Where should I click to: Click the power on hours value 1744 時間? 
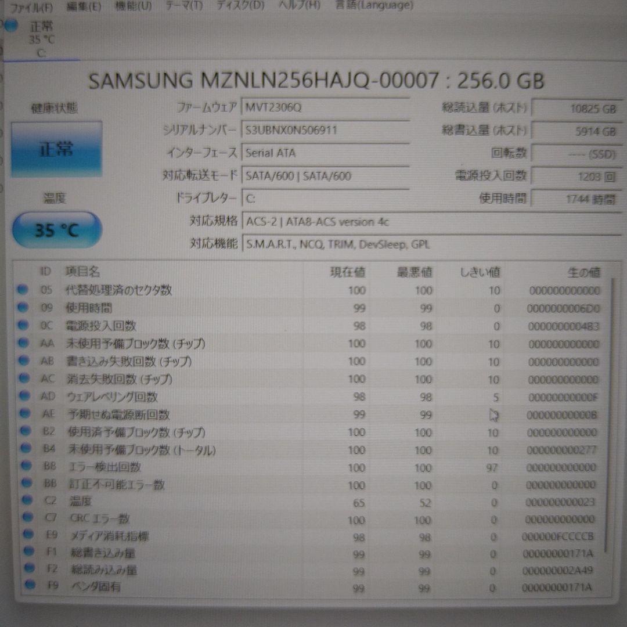coord(576,199)
